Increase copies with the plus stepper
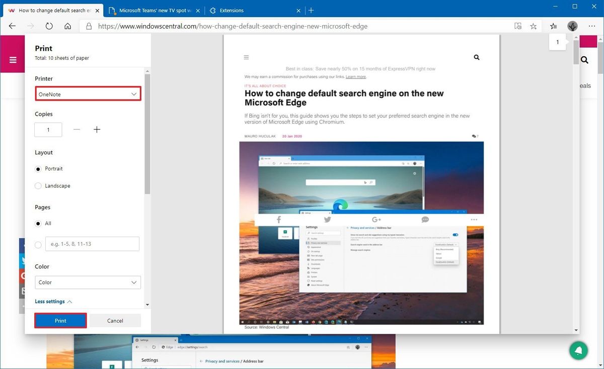 click(97, 129)
